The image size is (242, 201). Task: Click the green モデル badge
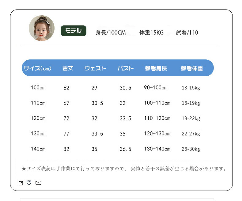pyautogui.click(x=74, y=31)
